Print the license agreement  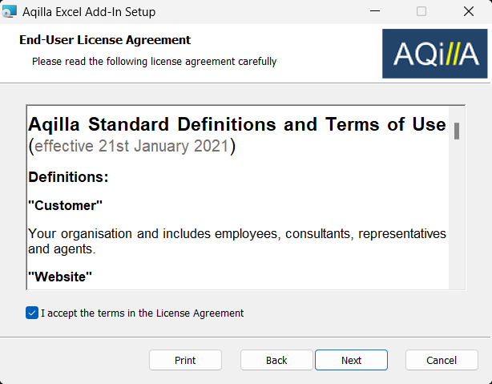pyautogui.click(x=185, y=360)
